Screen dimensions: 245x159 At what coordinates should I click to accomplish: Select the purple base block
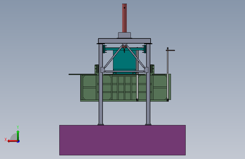122,140
